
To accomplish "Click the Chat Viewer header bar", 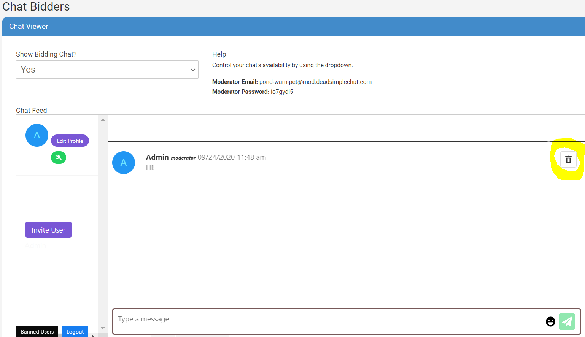I will [29, 26].
